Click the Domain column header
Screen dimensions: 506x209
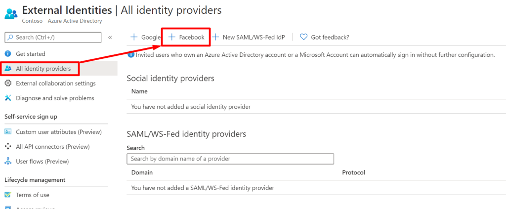[x=142, y=173]
